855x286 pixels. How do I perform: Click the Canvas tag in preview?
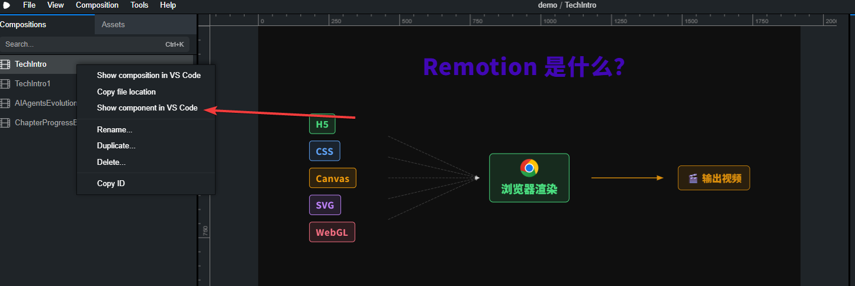332,178
